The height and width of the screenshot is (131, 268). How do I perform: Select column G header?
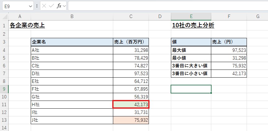click(x=257, y=16)
